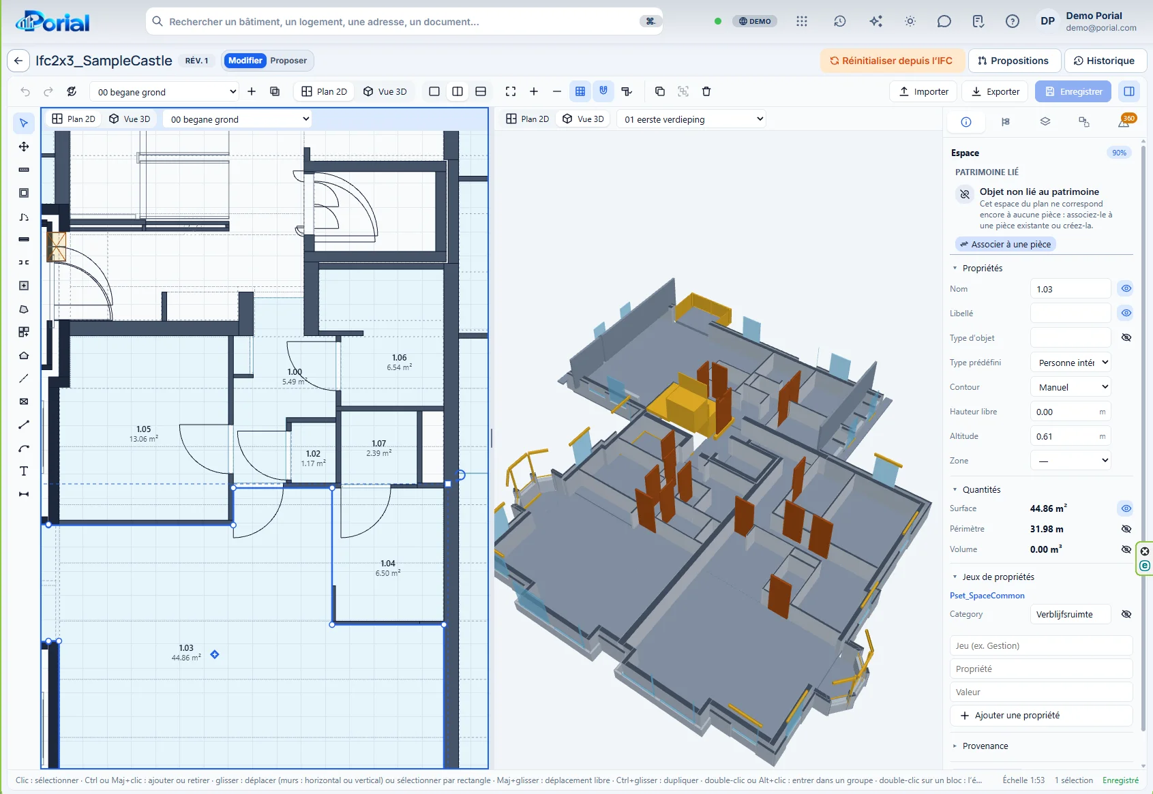Choose the text tool in left toolbar
Image resolution: width=1153 pixels, height=794 pixels.
point(24,471)
